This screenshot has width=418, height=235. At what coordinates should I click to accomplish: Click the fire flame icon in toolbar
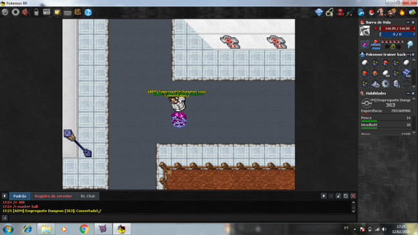click(402, 12)
